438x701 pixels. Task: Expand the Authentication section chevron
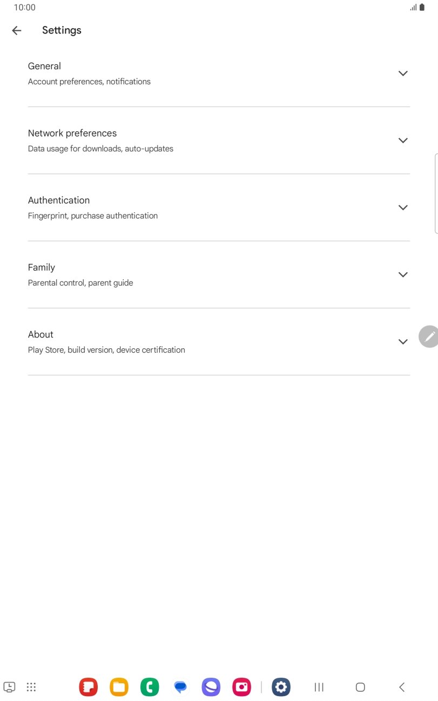403,207
